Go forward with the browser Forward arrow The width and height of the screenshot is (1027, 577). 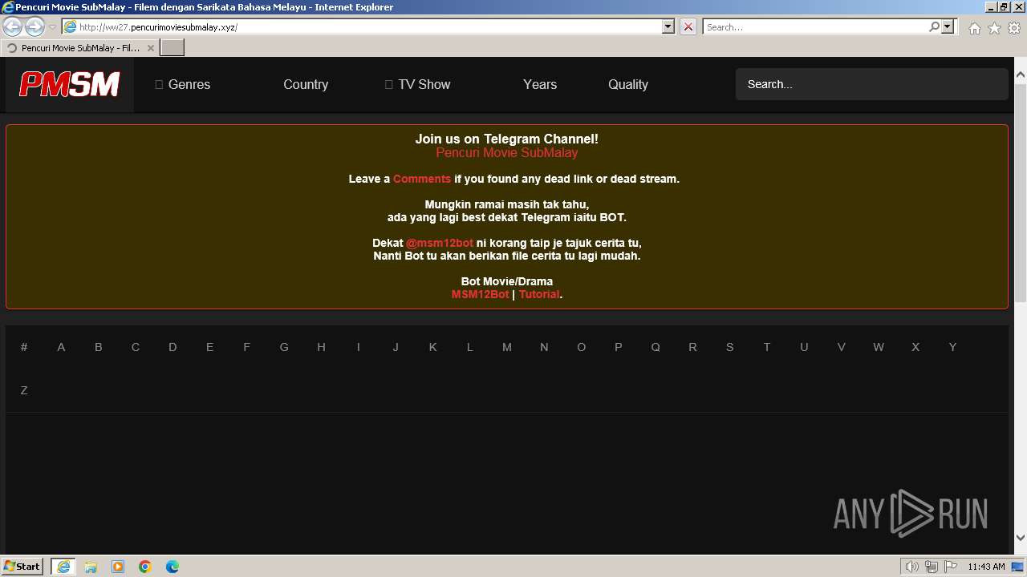click(x=35, y=27)
